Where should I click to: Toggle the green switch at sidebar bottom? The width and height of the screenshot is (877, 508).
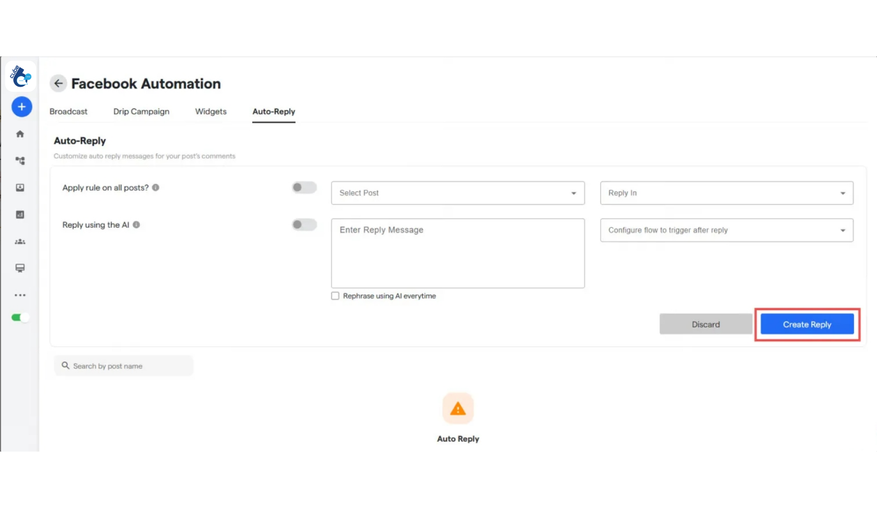coord(20,317)
